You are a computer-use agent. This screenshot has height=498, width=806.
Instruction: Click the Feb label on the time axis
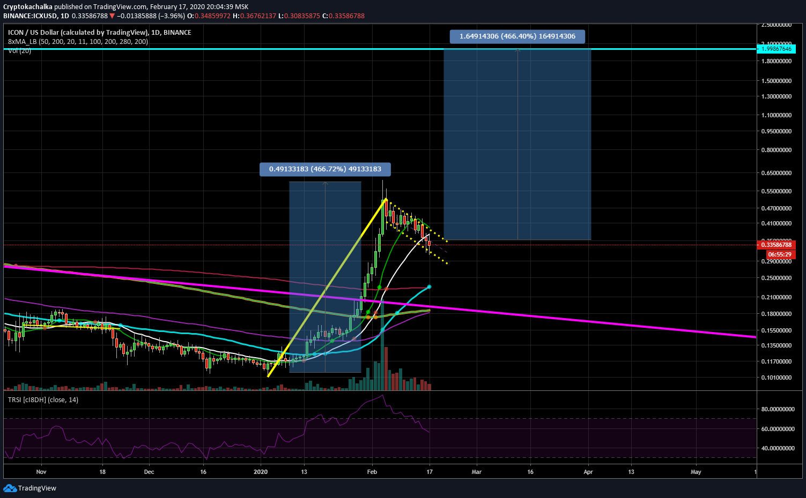coord(372,472)
